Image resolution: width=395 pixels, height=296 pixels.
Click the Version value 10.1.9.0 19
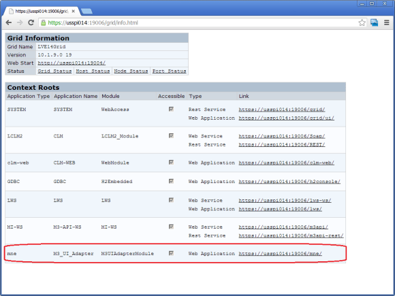(54, 55)
